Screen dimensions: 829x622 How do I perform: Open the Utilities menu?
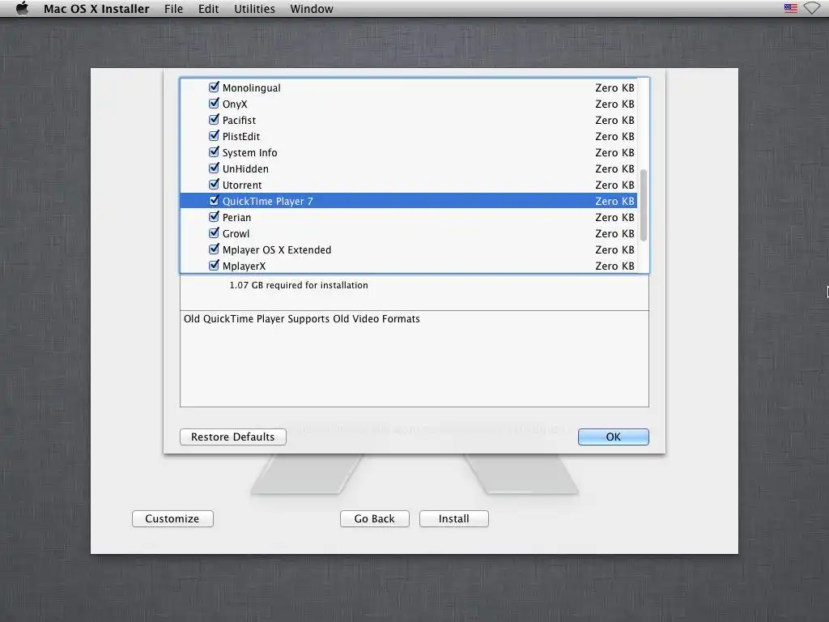tap(254, 9)
